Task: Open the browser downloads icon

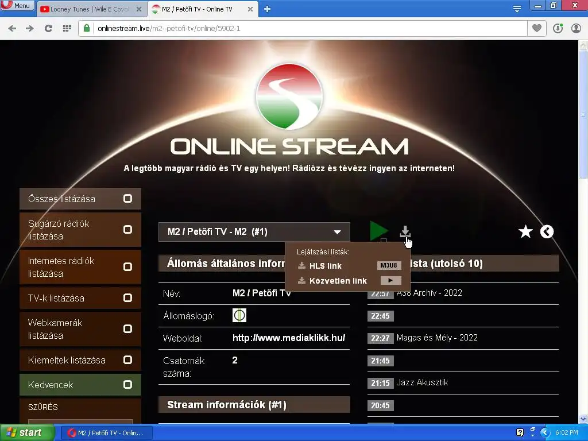Action: coord(558,29)
